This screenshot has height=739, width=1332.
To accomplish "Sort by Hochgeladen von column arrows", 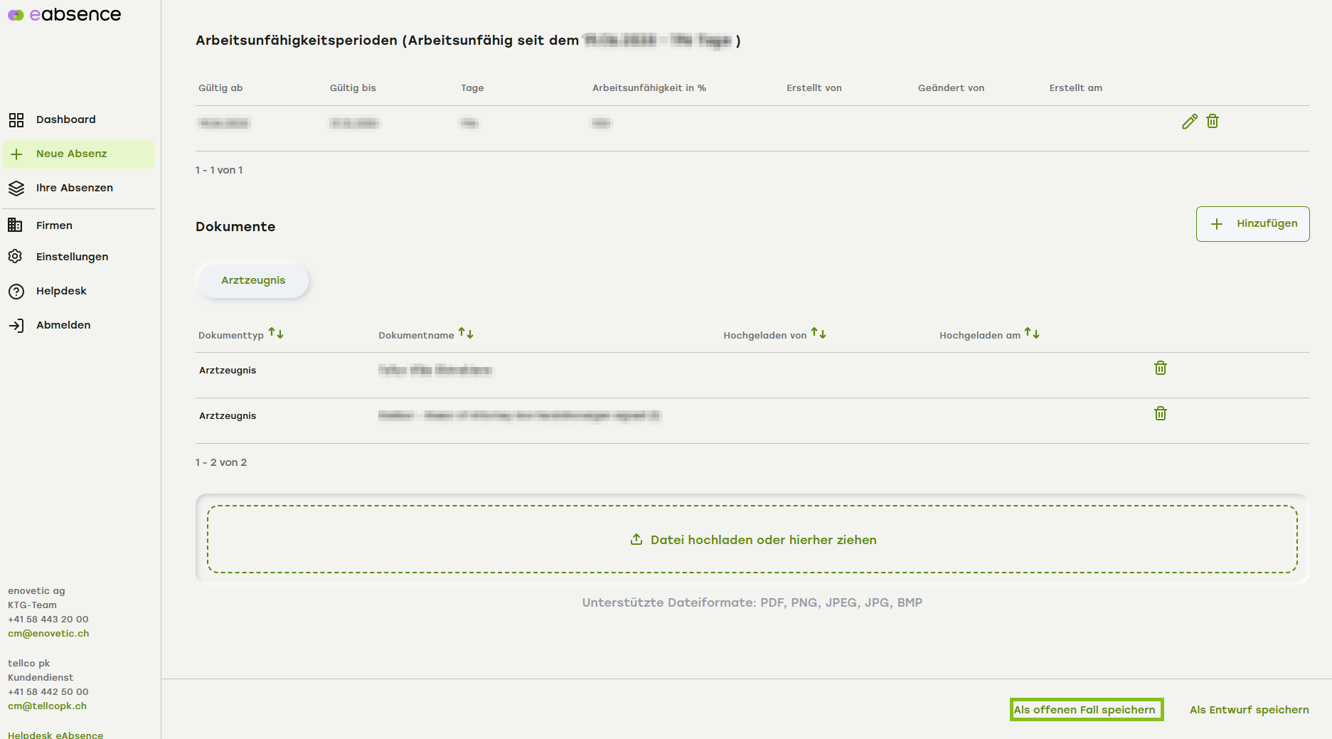I will click(x=819, y=334).
